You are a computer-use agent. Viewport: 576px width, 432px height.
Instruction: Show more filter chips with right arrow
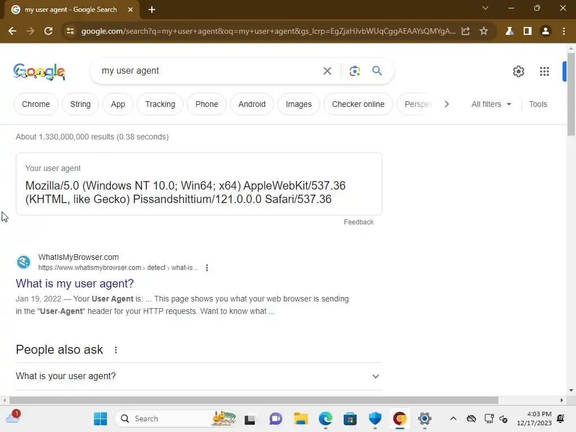[446, 104]
